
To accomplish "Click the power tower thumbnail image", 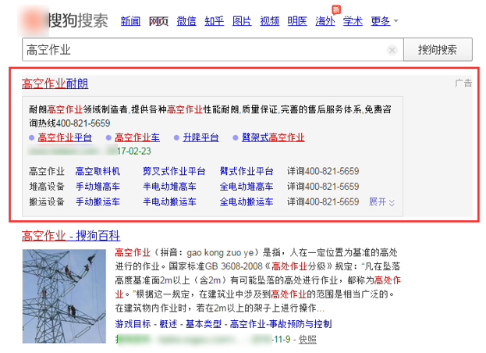I will [64, 296].
